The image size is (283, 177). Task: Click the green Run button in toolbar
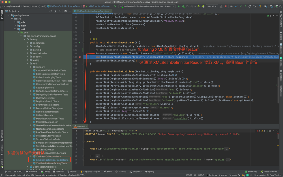point(179,6)
